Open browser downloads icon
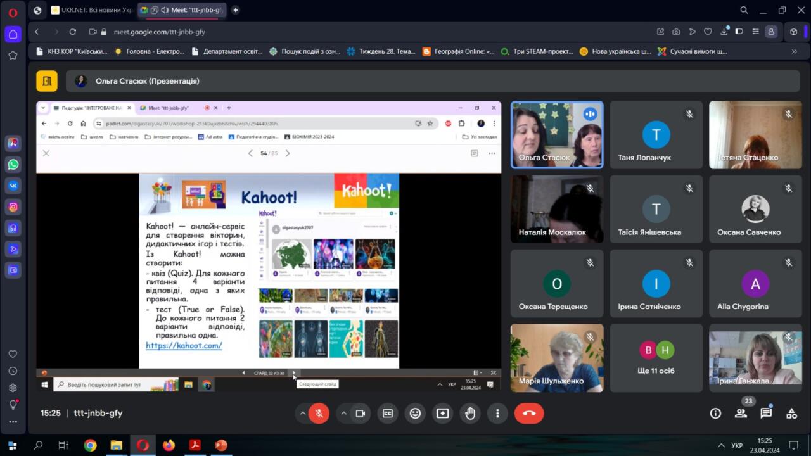 pyautogui.click(x=724, y=32)
